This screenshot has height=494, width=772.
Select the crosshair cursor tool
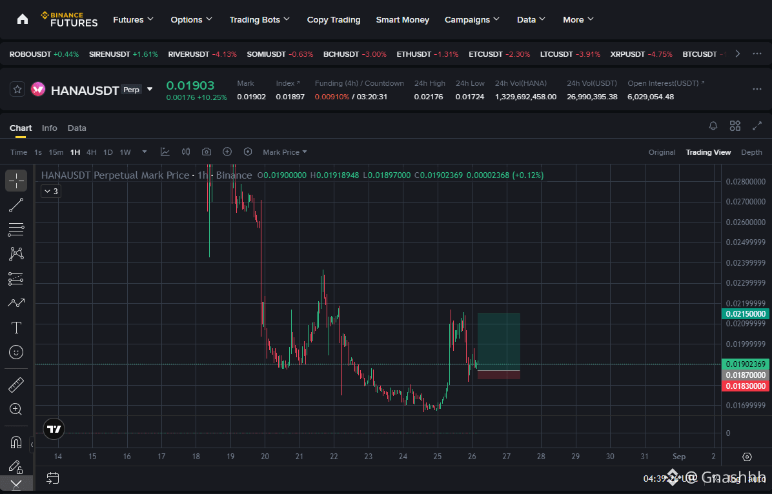[16, 181]
